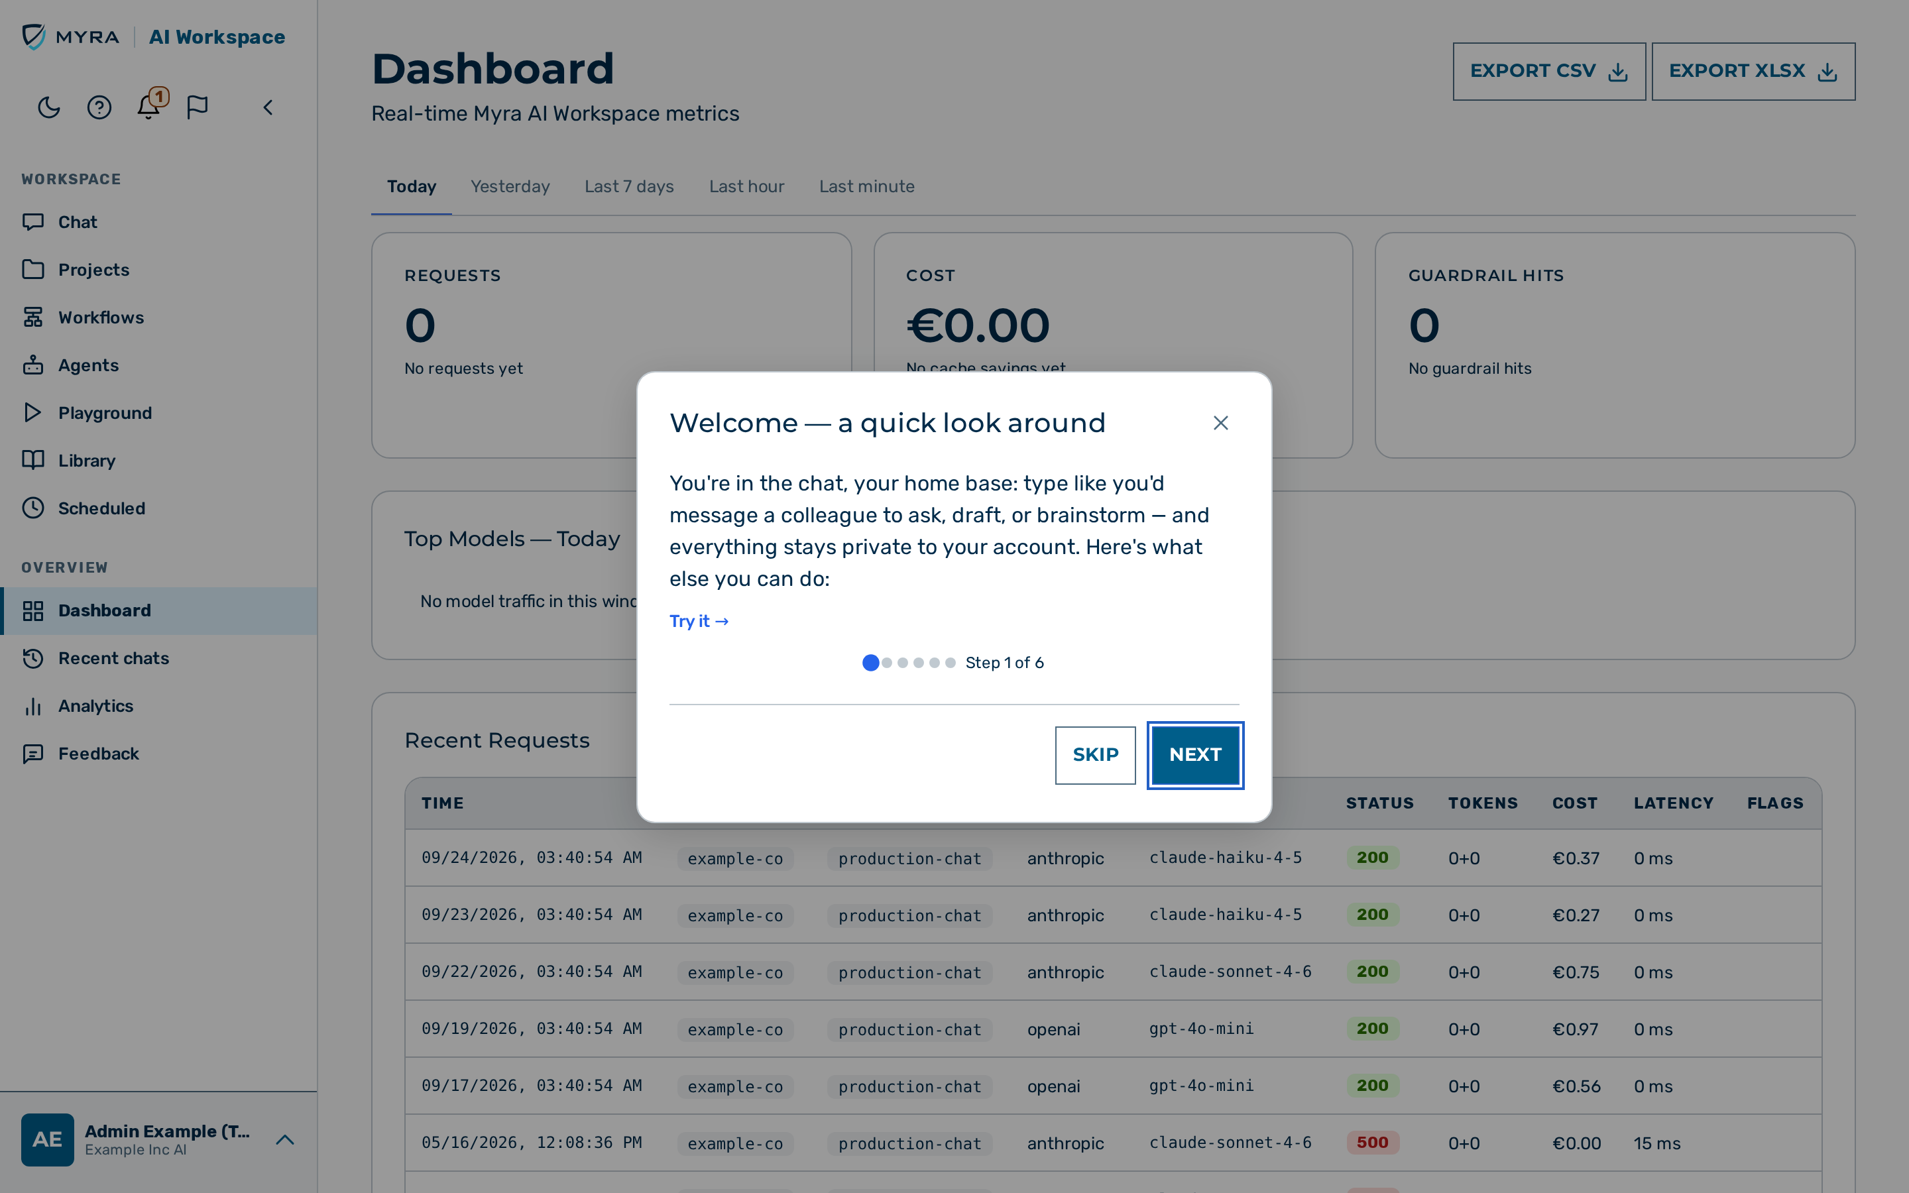
Task: Open the Analytics page
Action: [158, 706]
